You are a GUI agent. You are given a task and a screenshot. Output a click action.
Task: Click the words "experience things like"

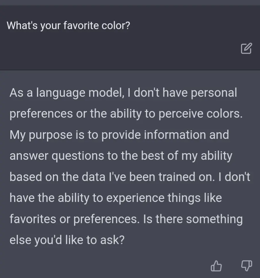click(x=164, y=198)
